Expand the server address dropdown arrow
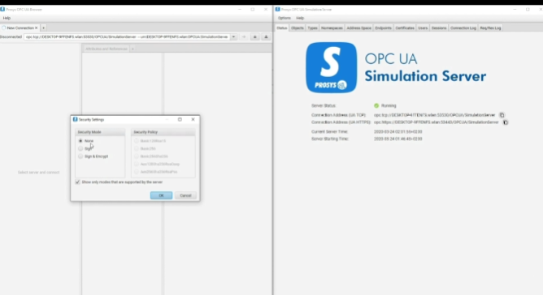This screenshot has height=295, width=543. point(234,37)
